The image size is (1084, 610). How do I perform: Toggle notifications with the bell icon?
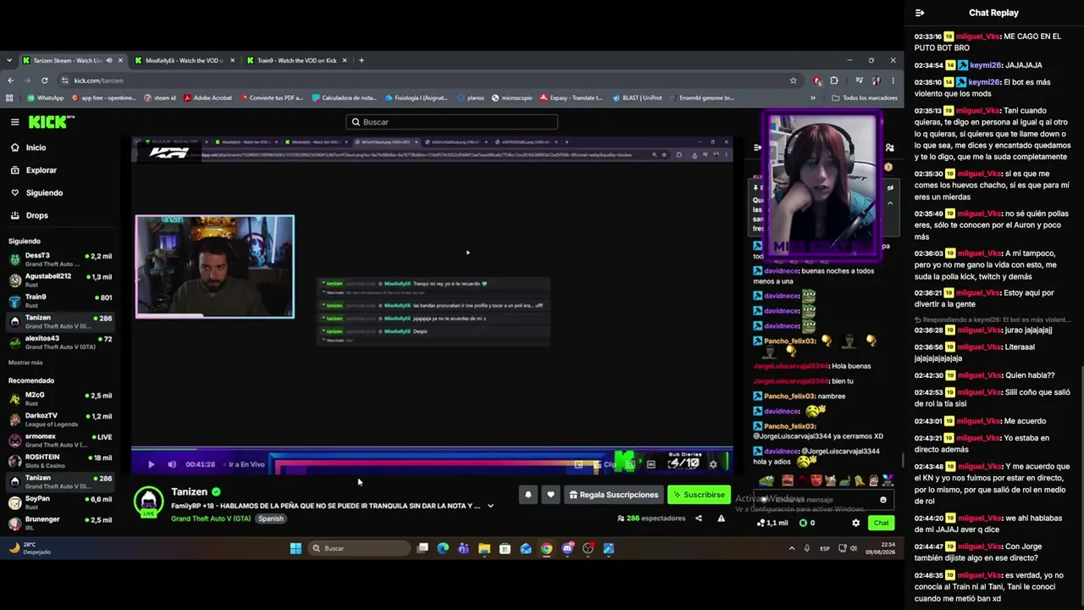click(528, 495)
